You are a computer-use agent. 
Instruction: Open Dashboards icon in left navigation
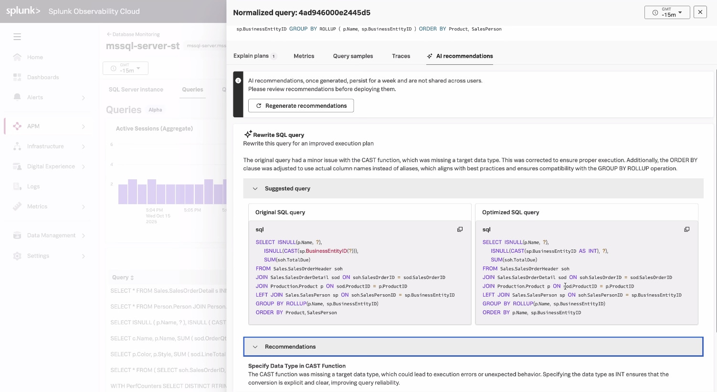click(x=17, y=77)
